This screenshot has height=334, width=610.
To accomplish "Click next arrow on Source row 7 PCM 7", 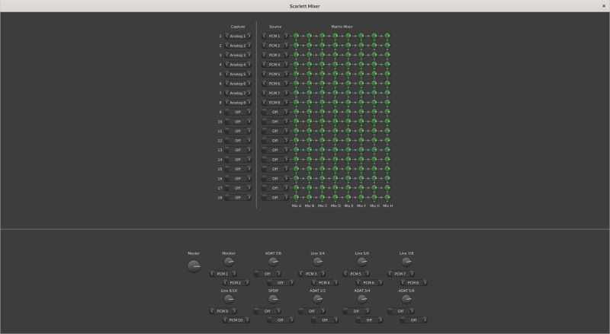I will click(x=287, y=94).
